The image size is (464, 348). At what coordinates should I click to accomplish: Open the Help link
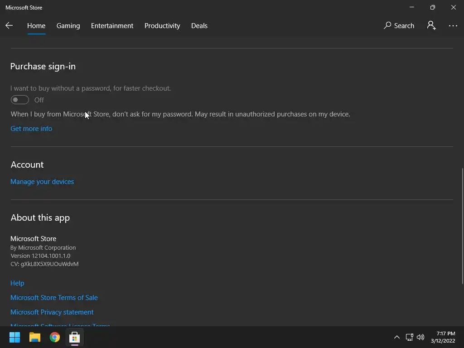tap(17, 283)
